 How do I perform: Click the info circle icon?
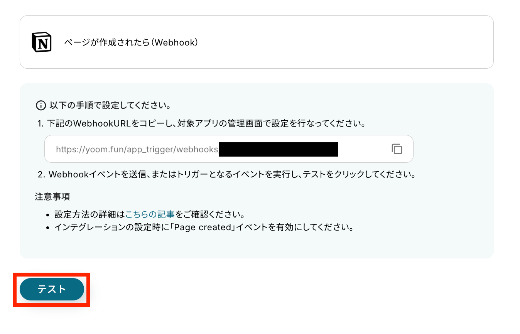click(x=41, y=105)
